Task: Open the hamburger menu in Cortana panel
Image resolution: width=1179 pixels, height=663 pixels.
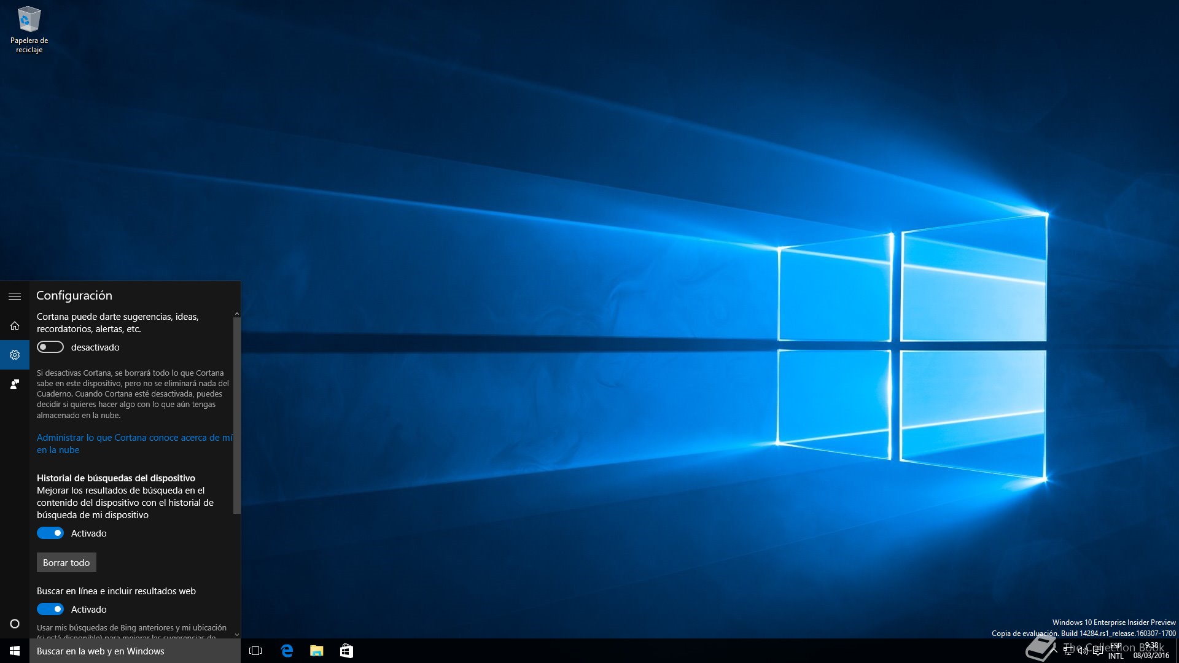Action: point(15,296)
